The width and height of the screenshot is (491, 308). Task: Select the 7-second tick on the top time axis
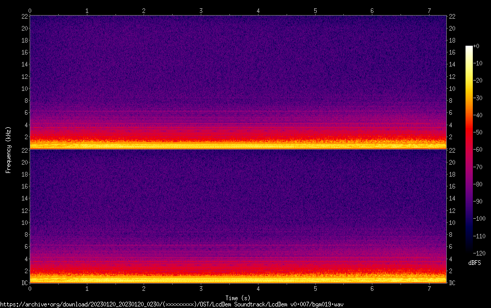[x=429, y=10]
